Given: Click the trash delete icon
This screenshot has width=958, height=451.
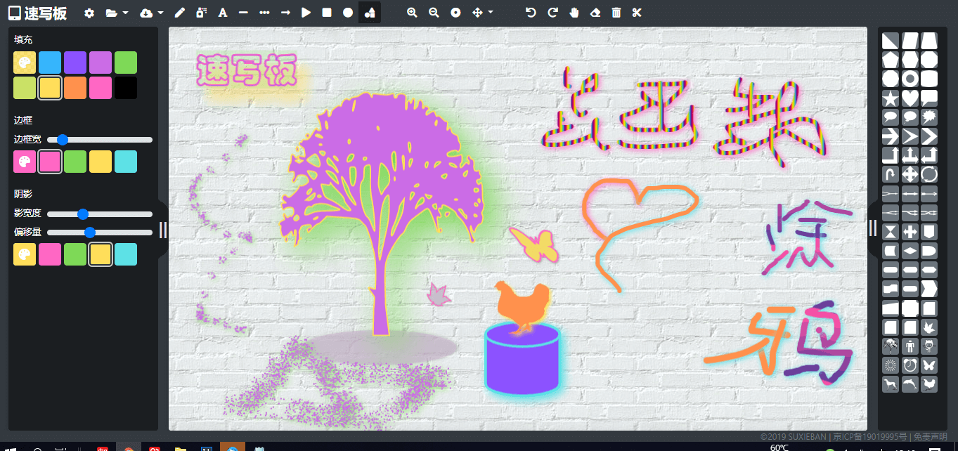Looking at the screenshot, I should click(616, 13).
